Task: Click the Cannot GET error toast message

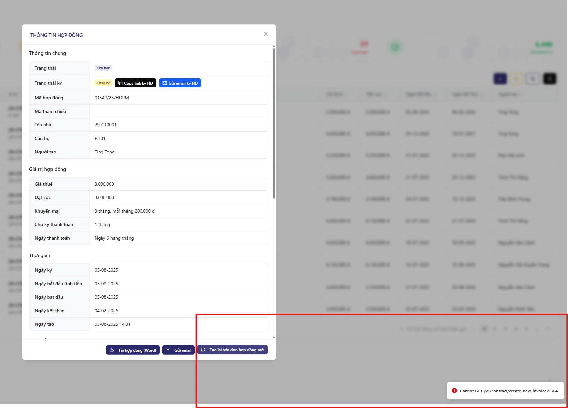Action: click(x=508, y=391)
